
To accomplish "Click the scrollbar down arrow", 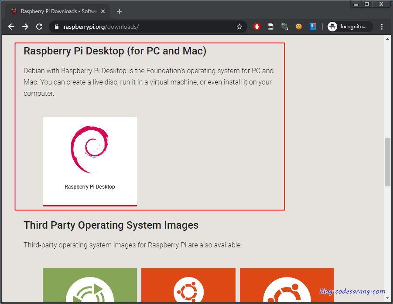I will (x=387, y=298).
